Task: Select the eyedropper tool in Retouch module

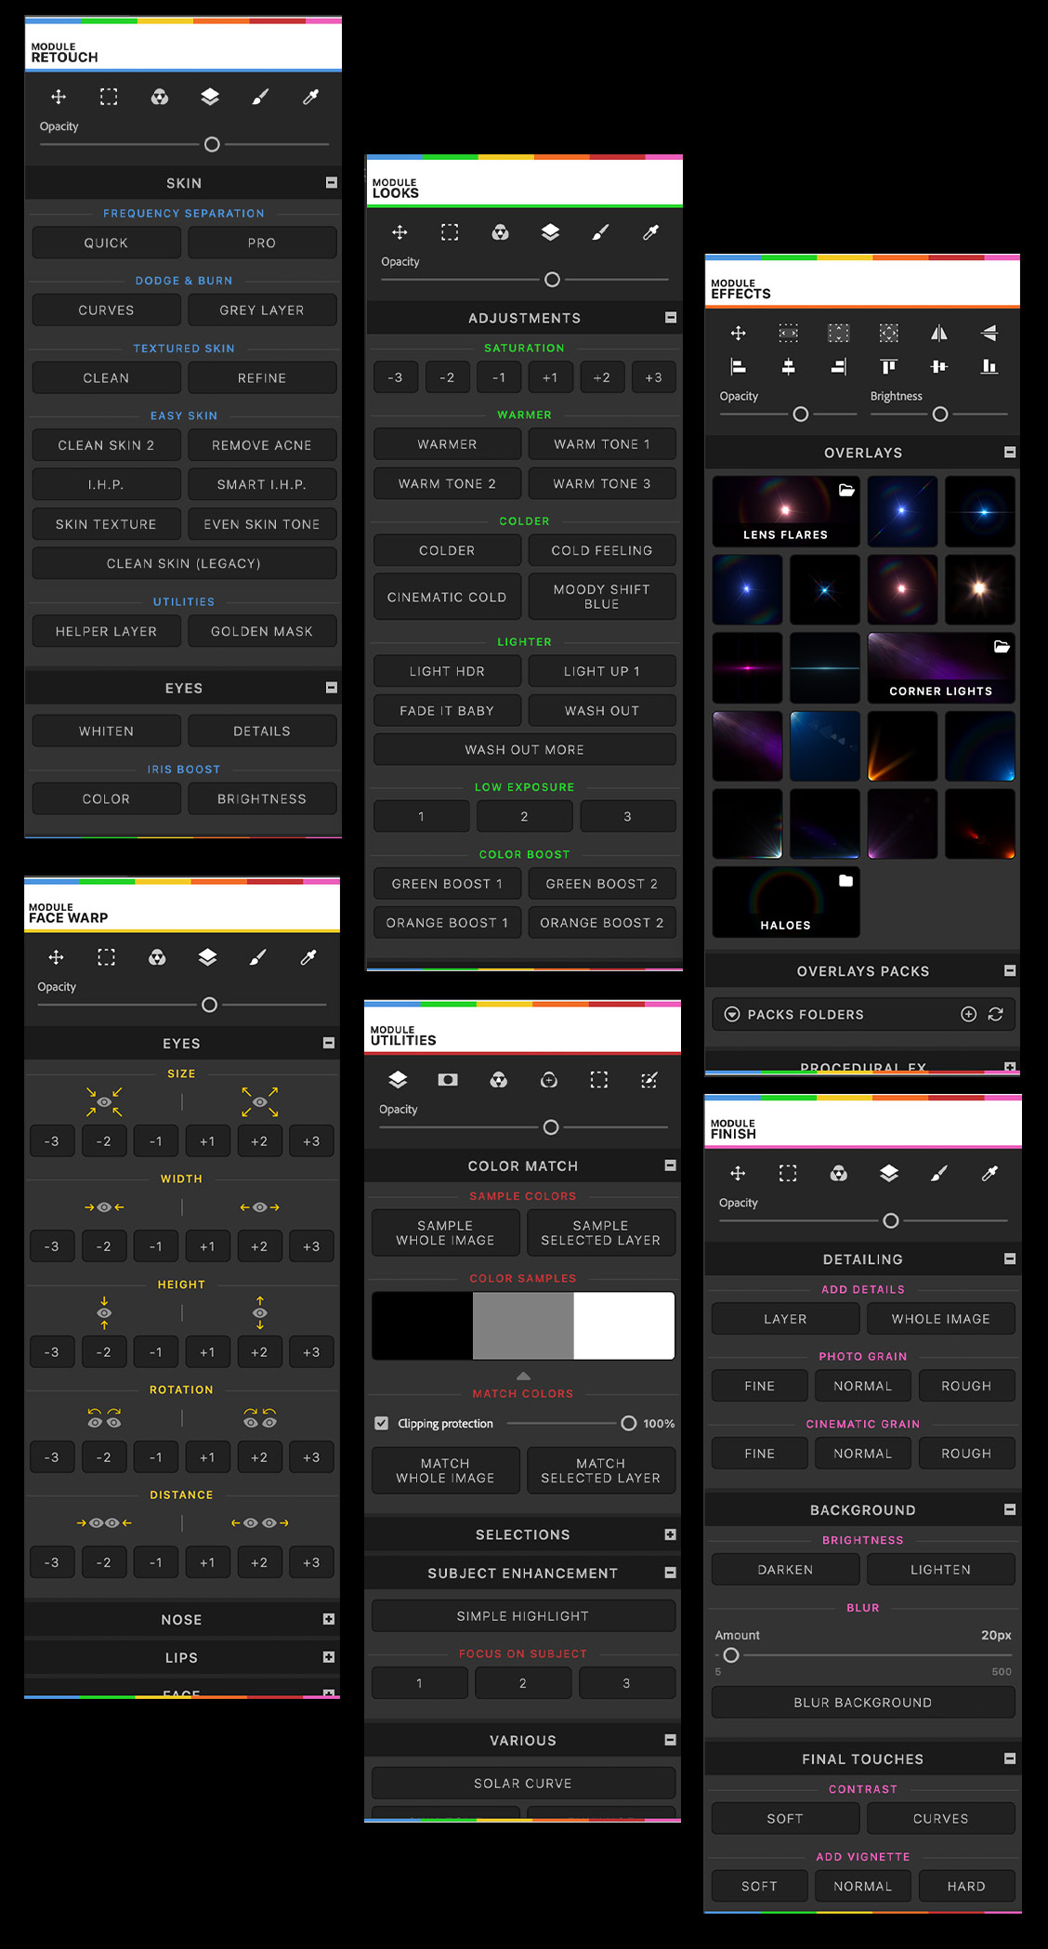Action: click(311, 97)
